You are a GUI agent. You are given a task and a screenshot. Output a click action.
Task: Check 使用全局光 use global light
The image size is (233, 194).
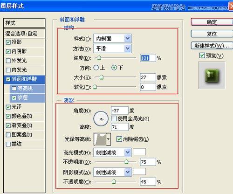click(x=114, y=118)
